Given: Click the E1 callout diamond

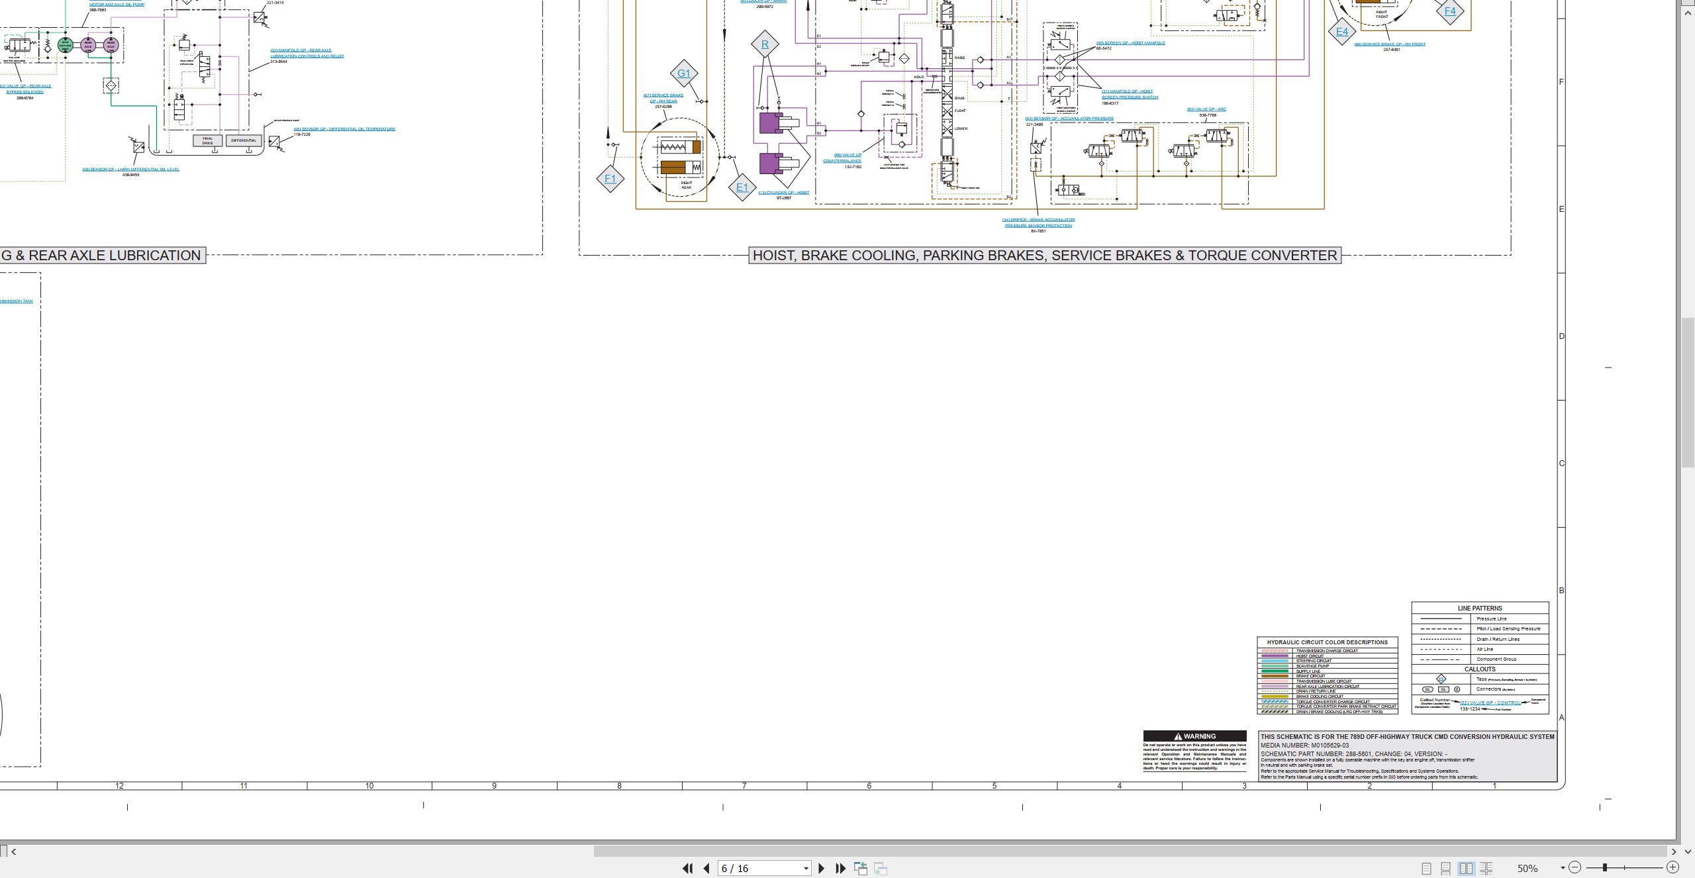Looking at the screenshot, I should [x=742, y=187].
